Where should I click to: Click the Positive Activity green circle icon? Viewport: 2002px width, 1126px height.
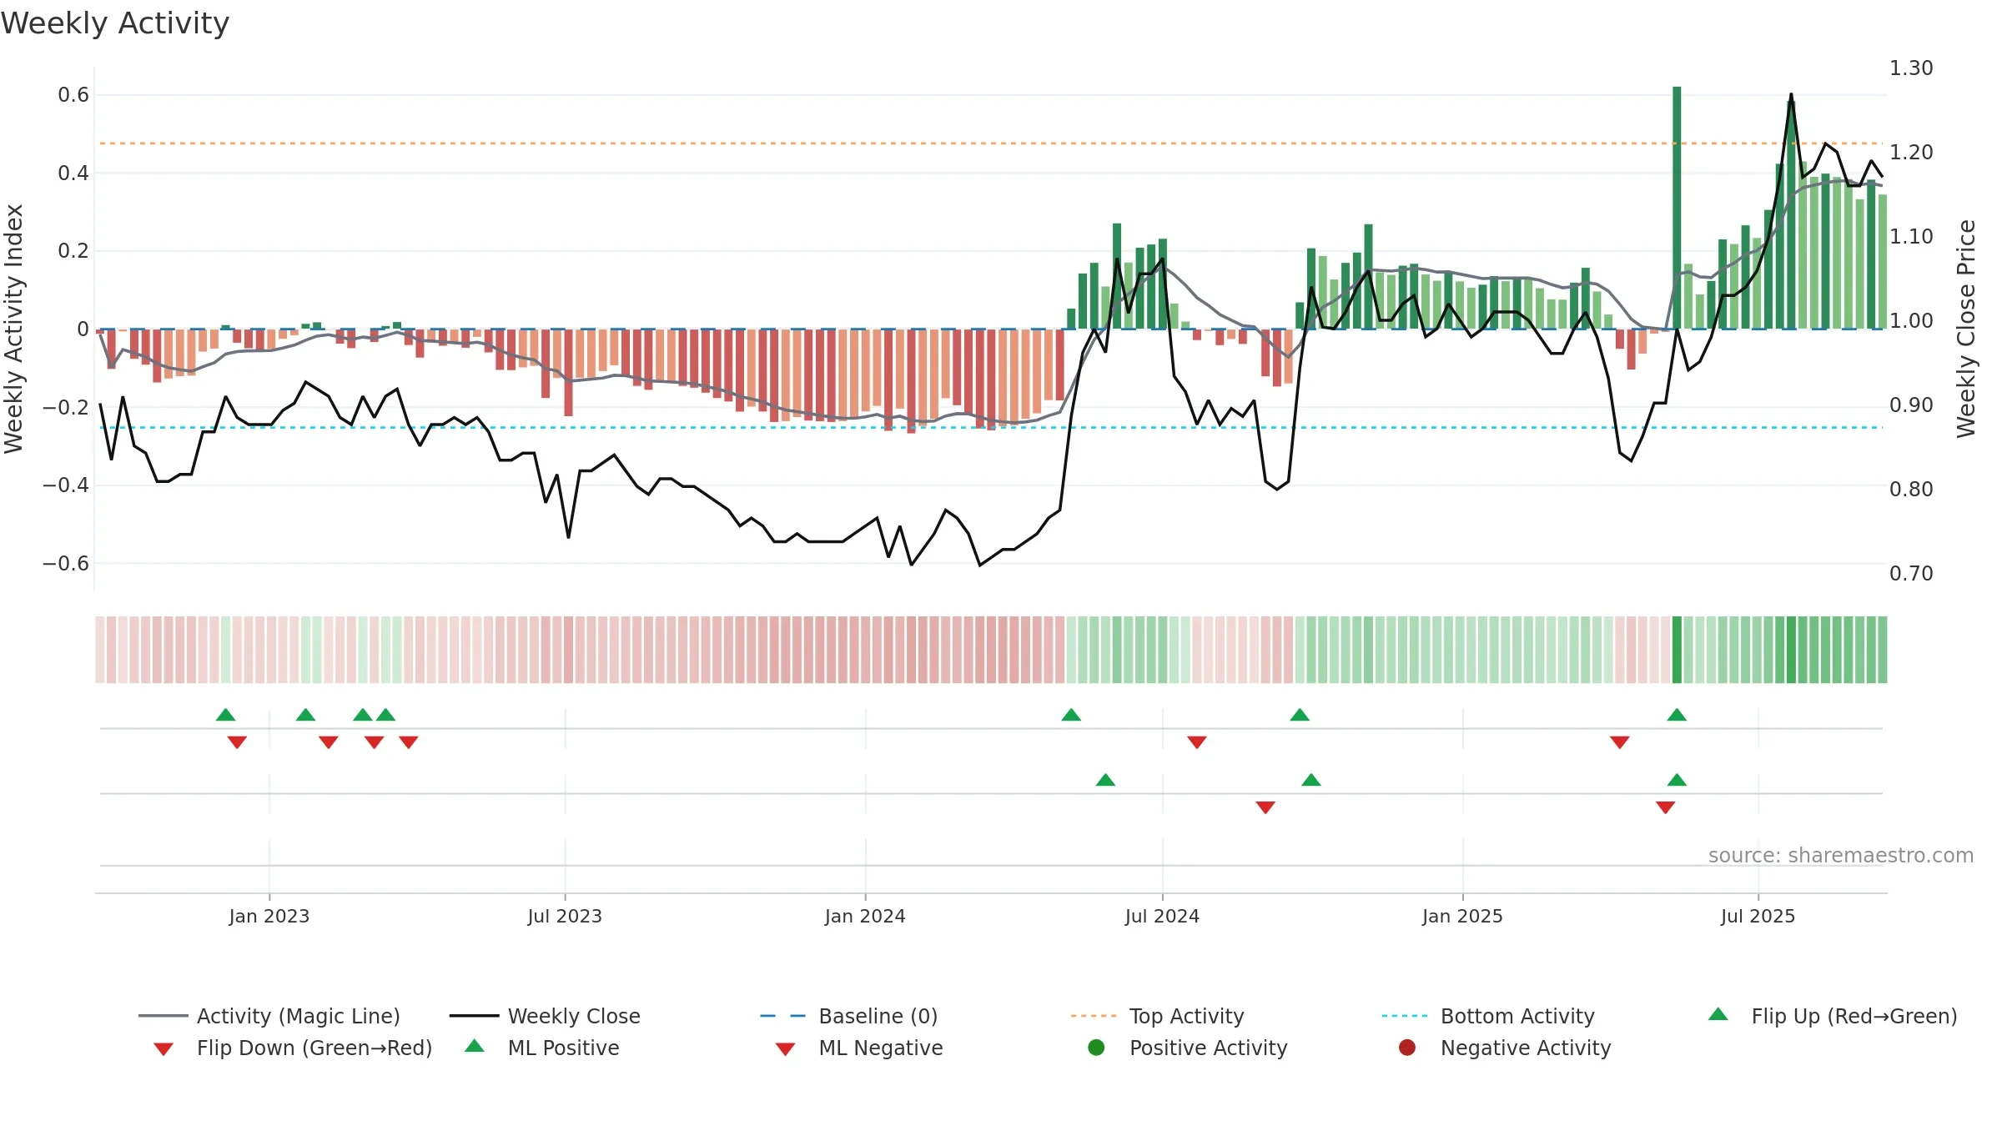coord(1096,1047)
